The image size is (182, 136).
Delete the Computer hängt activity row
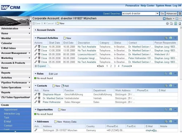click(39, 58)
